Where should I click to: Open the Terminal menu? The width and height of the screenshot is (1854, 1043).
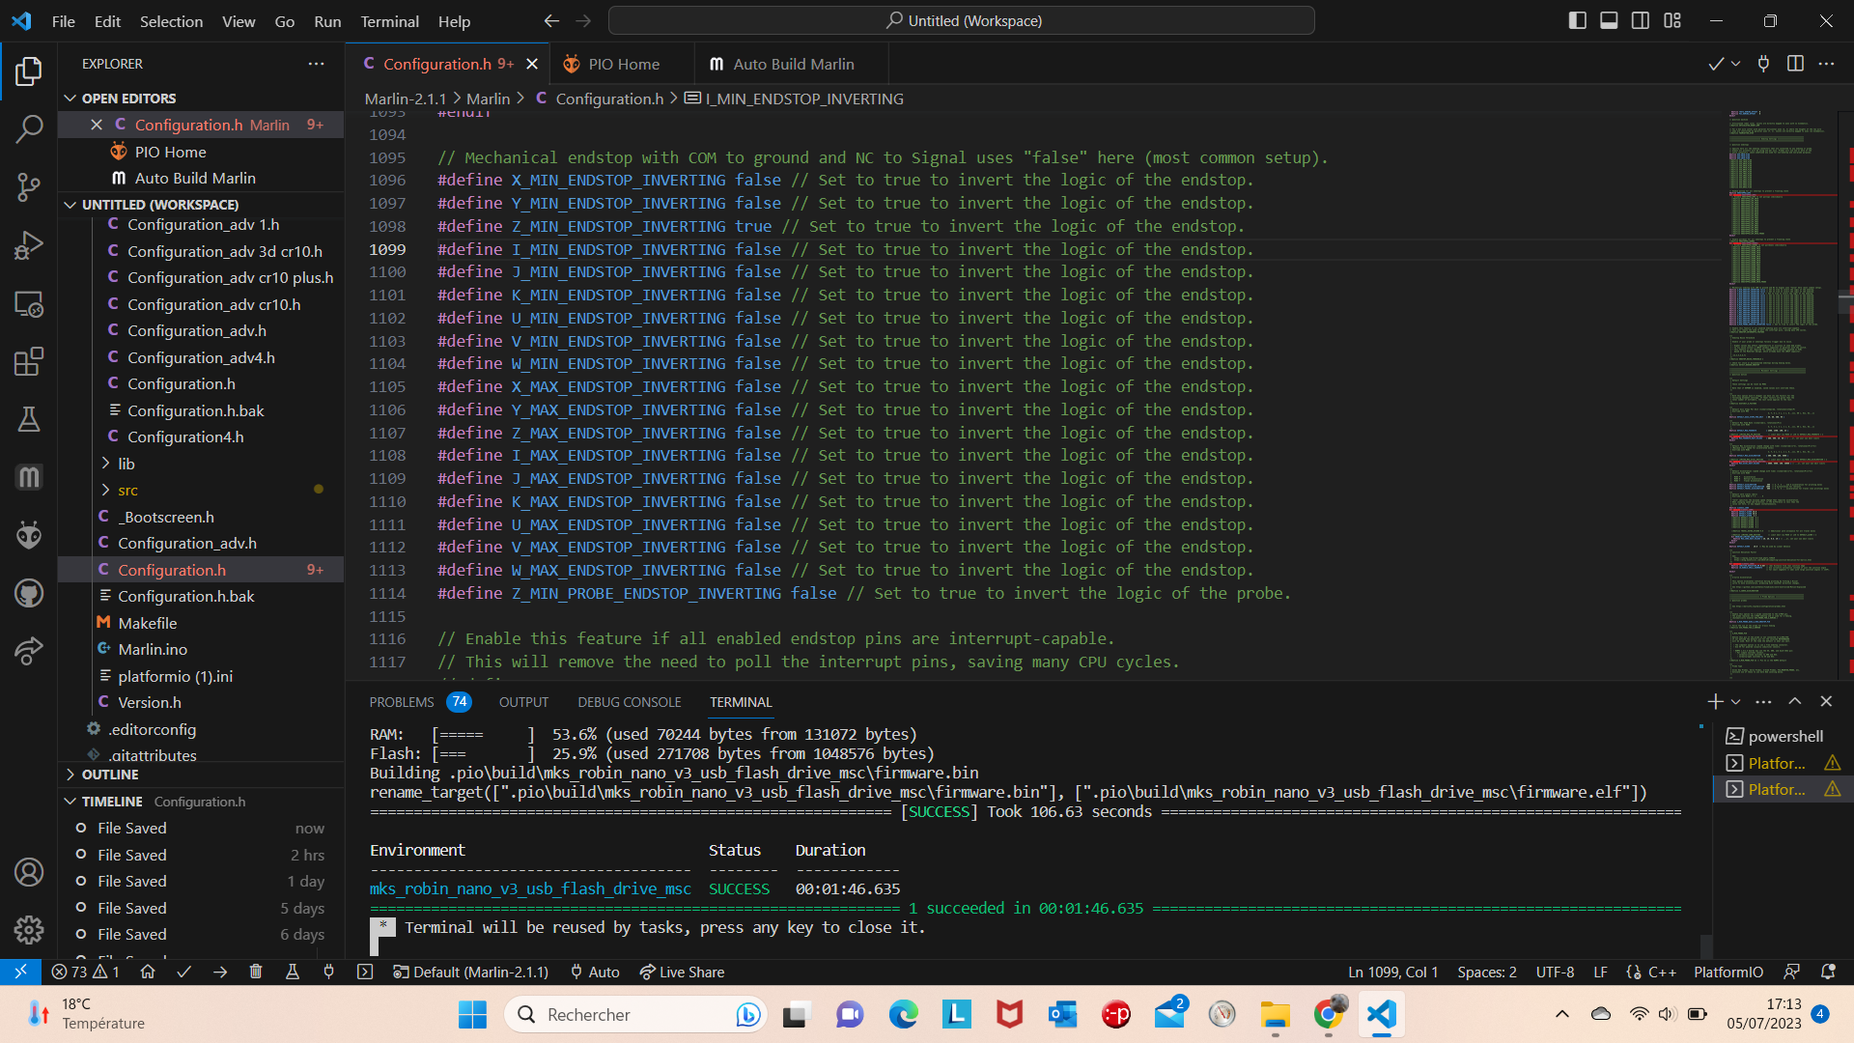pyautogui.click(x=389, y=21)
